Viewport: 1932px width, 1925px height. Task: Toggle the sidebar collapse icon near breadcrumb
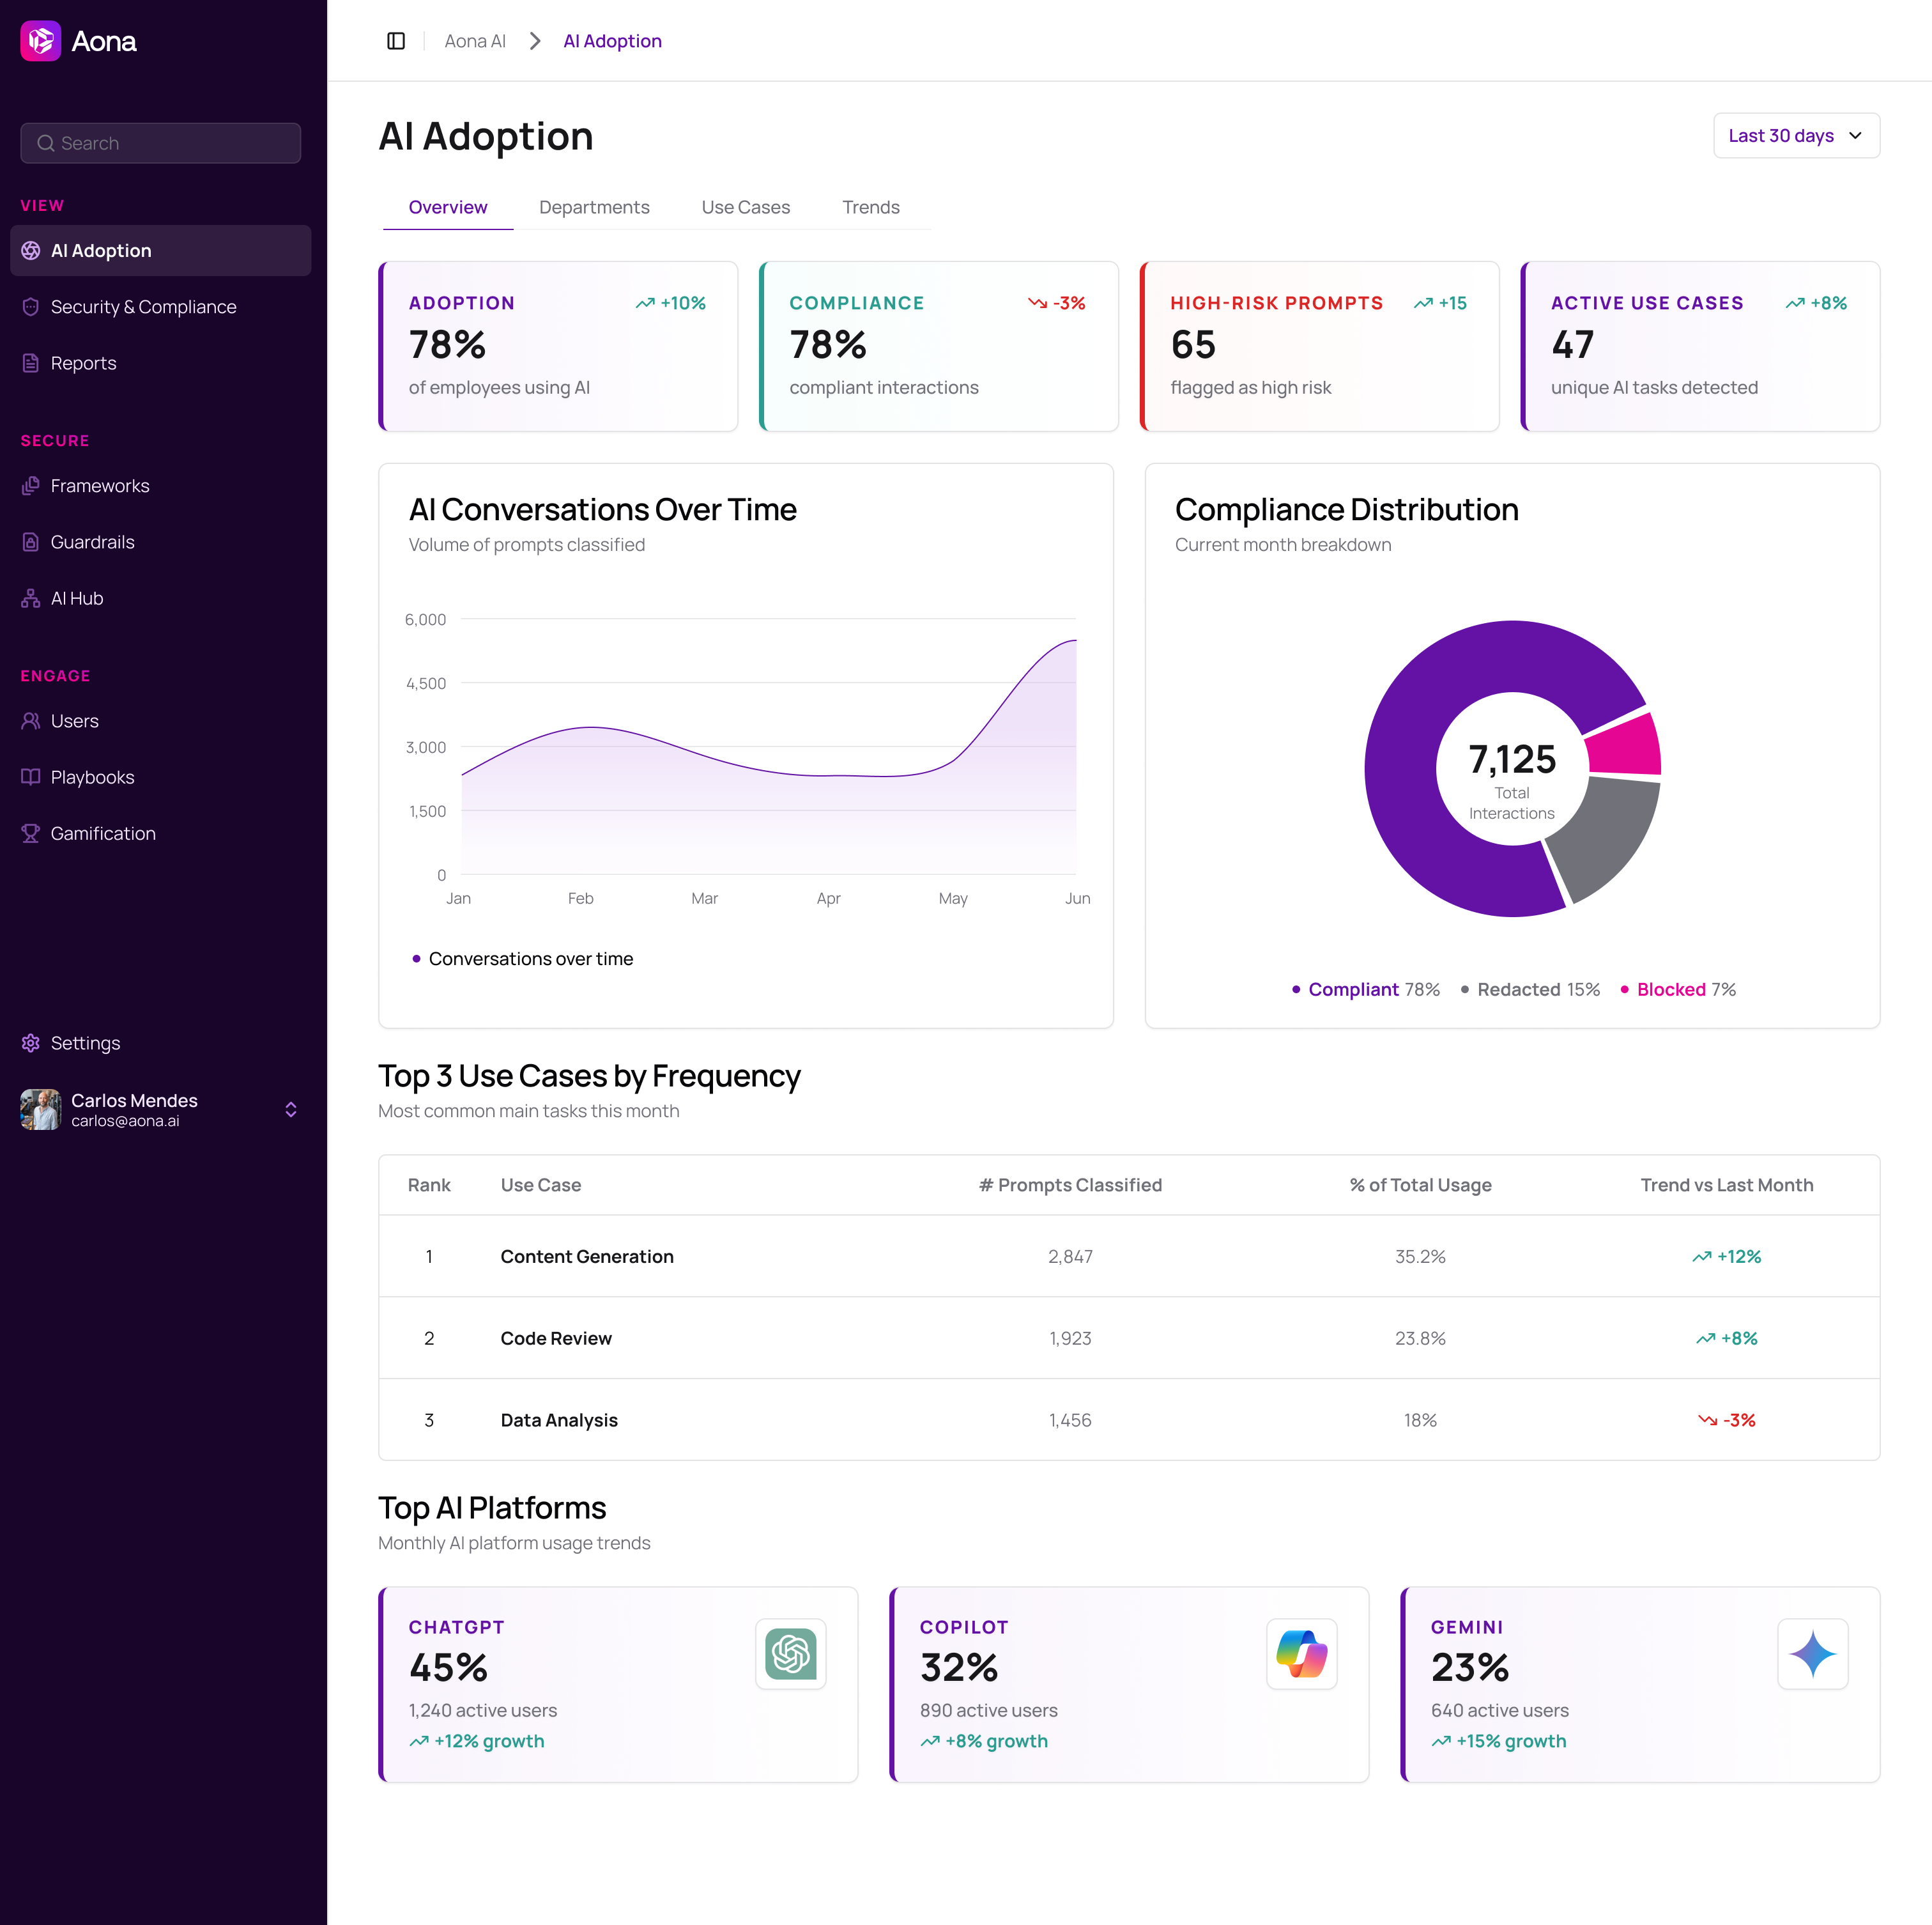[396, 41]
